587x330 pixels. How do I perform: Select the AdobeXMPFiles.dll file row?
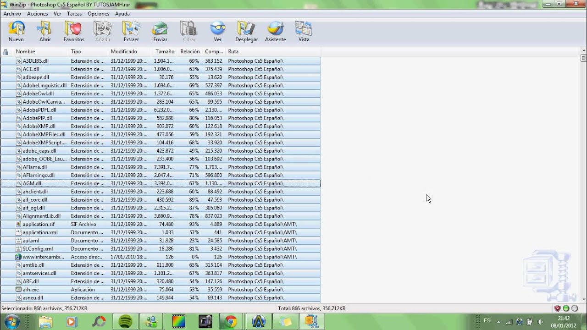161,134
